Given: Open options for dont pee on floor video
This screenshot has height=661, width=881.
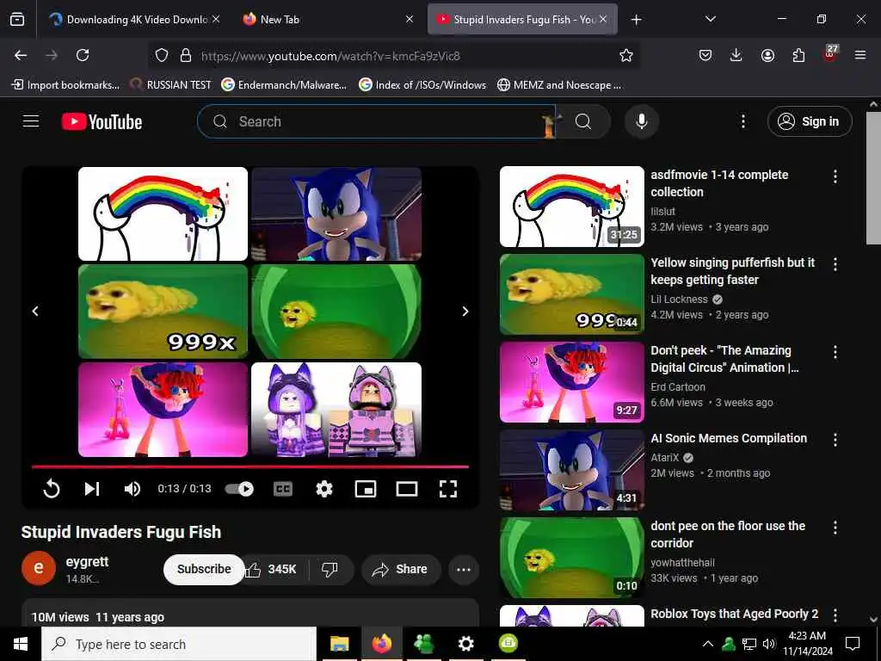Looking at the screenshot, I should pyautogui.click(x=835, y=528).
